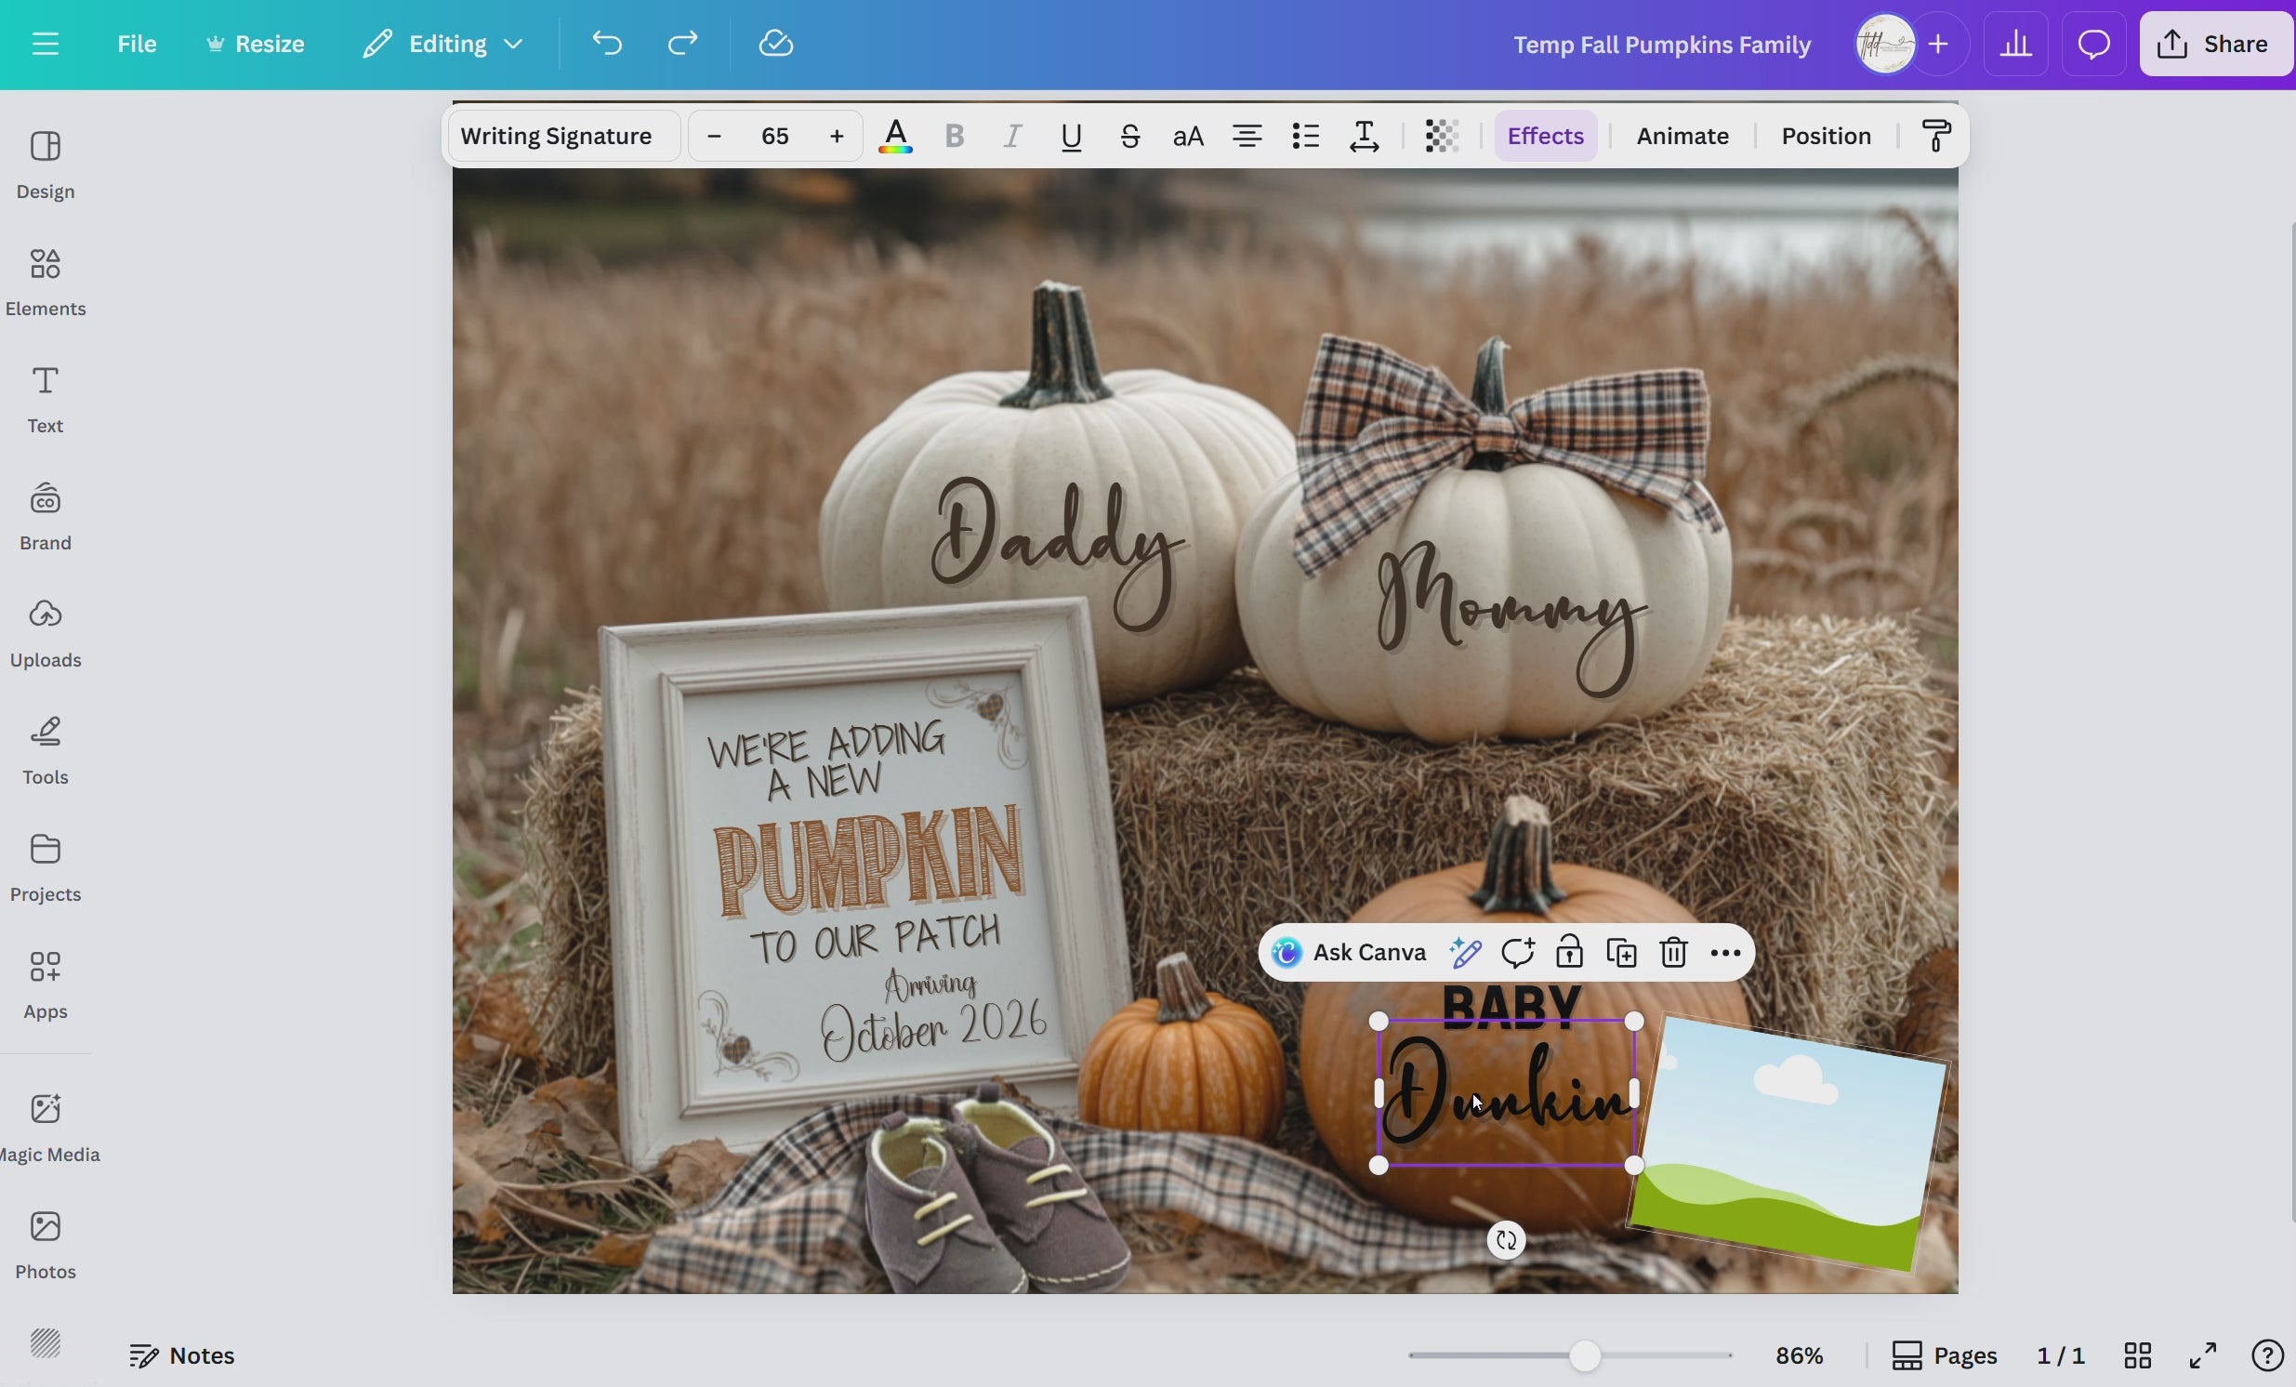
Task: Duplicate the selected text element
Action: [1621, 953]
